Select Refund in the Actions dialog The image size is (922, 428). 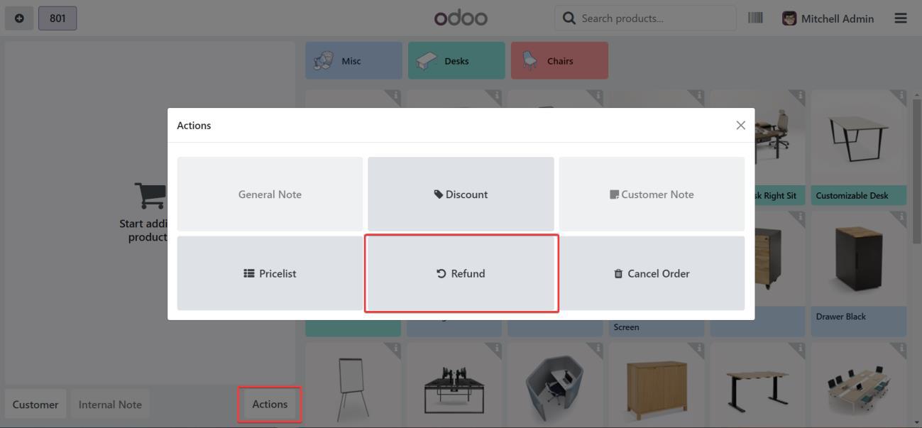[x=461, y=273]
